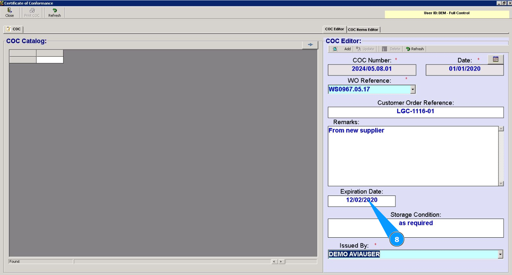Click the white cell in the catalog grid
512x275 pixels.
[50, 60]
